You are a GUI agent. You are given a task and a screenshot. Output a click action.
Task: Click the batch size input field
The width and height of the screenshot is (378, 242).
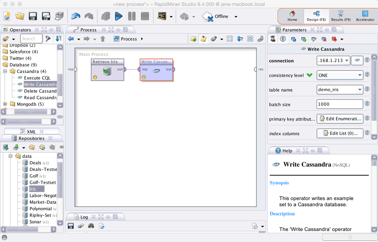(x=339, y=104)
